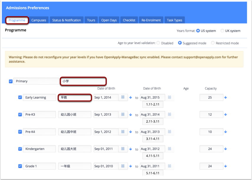Click blue arrow after Pre-K3 start date
The height and width of the screenshot is (180, 252).
[131, 115]
